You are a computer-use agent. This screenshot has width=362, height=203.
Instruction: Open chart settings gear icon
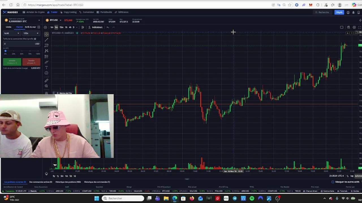(x=354, y=27)
